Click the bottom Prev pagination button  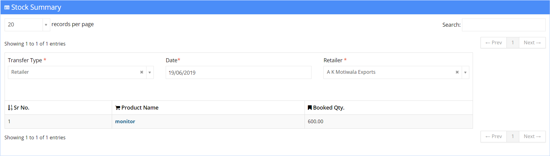[494, 137]
